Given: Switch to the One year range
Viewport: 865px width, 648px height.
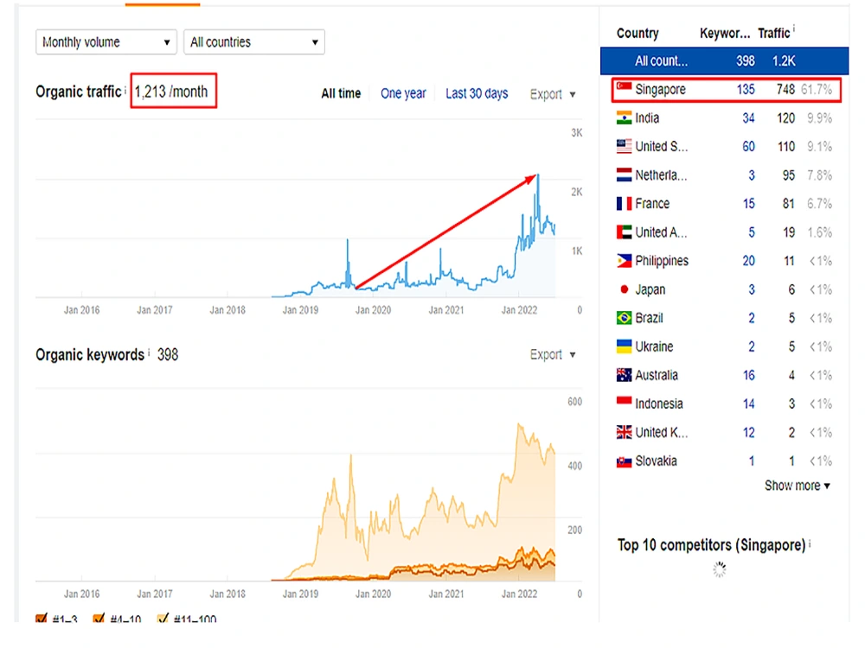Looking at the screenshot, I should click(x=403, y=93).
